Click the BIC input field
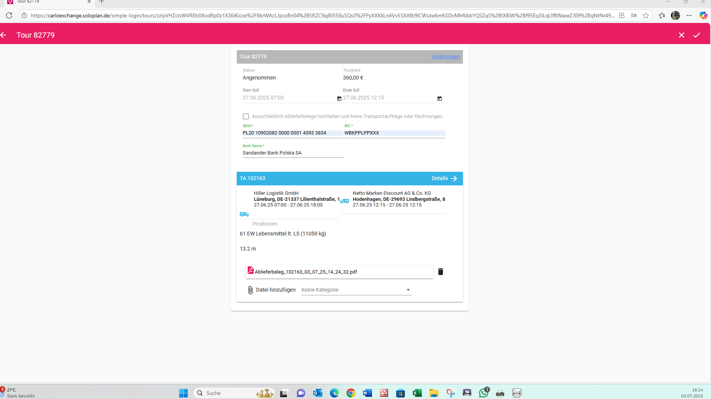711x399 pixels. pos(394,133)
